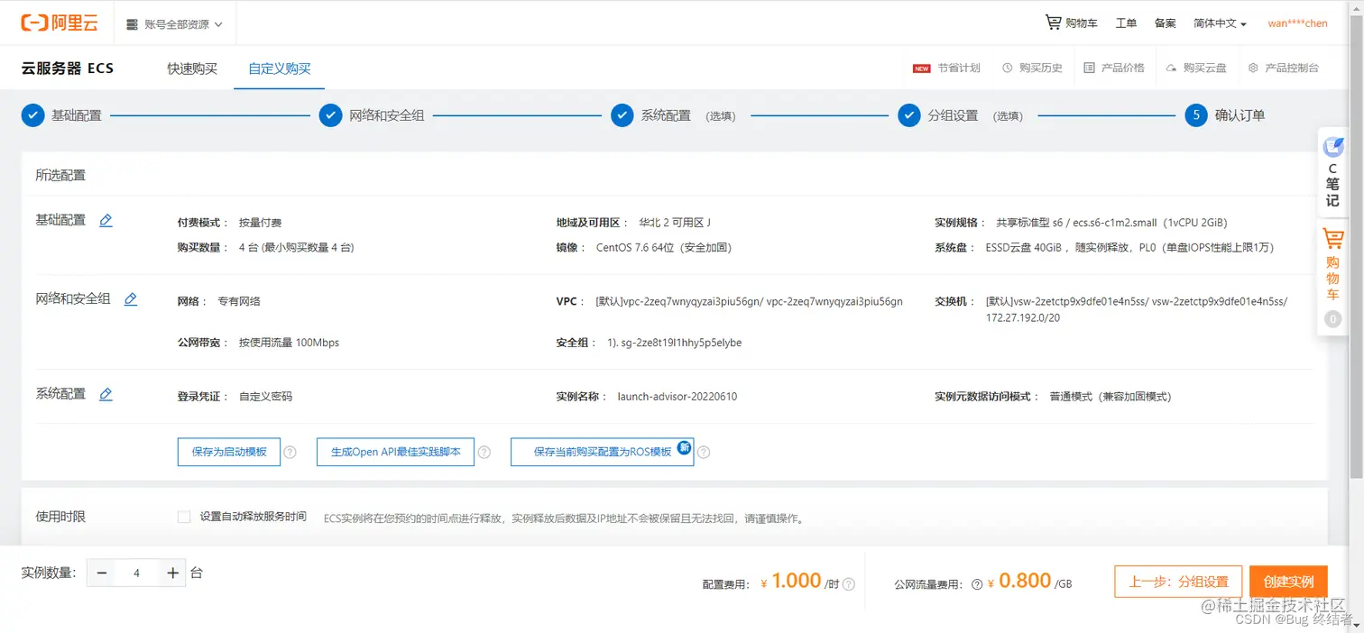Open 备案 in top menu
Image resolution: width=1364 pixels, height=633 pixels.
point(1166,23)
